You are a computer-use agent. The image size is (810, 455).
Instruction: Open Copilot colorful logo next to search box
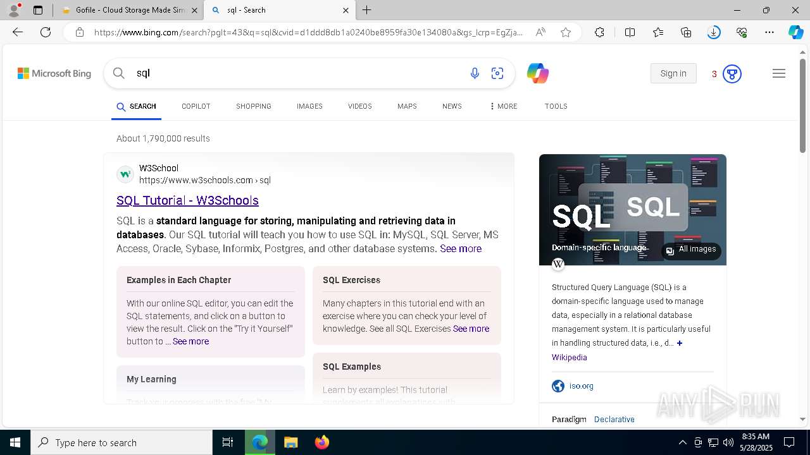(538, 73)
